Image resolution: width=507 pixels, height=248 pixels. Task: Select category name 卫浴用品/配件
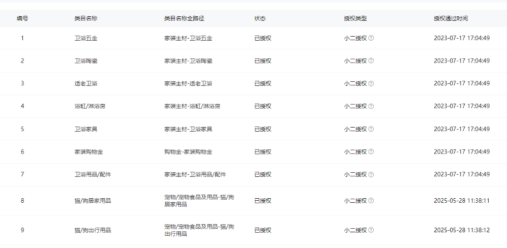93,175
